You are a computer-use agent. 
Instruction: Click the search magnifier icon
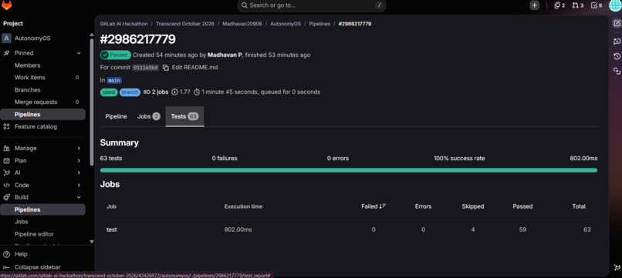[x=245, y=5]
